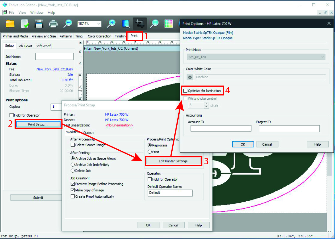The width and height of the screenshot is (335, 239).
Task: Switch to Patterns tab
Action: (65, 36)
